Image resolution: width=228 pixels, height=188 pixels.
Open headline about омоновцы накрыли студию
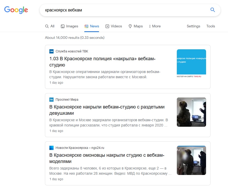pos(107,158)
